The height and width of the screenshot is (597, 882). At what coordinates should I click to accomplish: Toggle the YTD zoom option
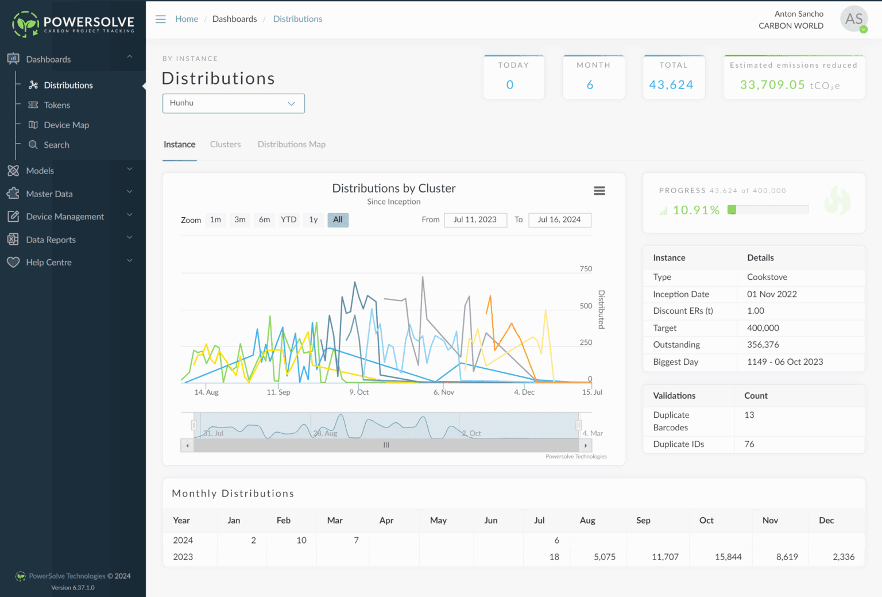[289, 219]
